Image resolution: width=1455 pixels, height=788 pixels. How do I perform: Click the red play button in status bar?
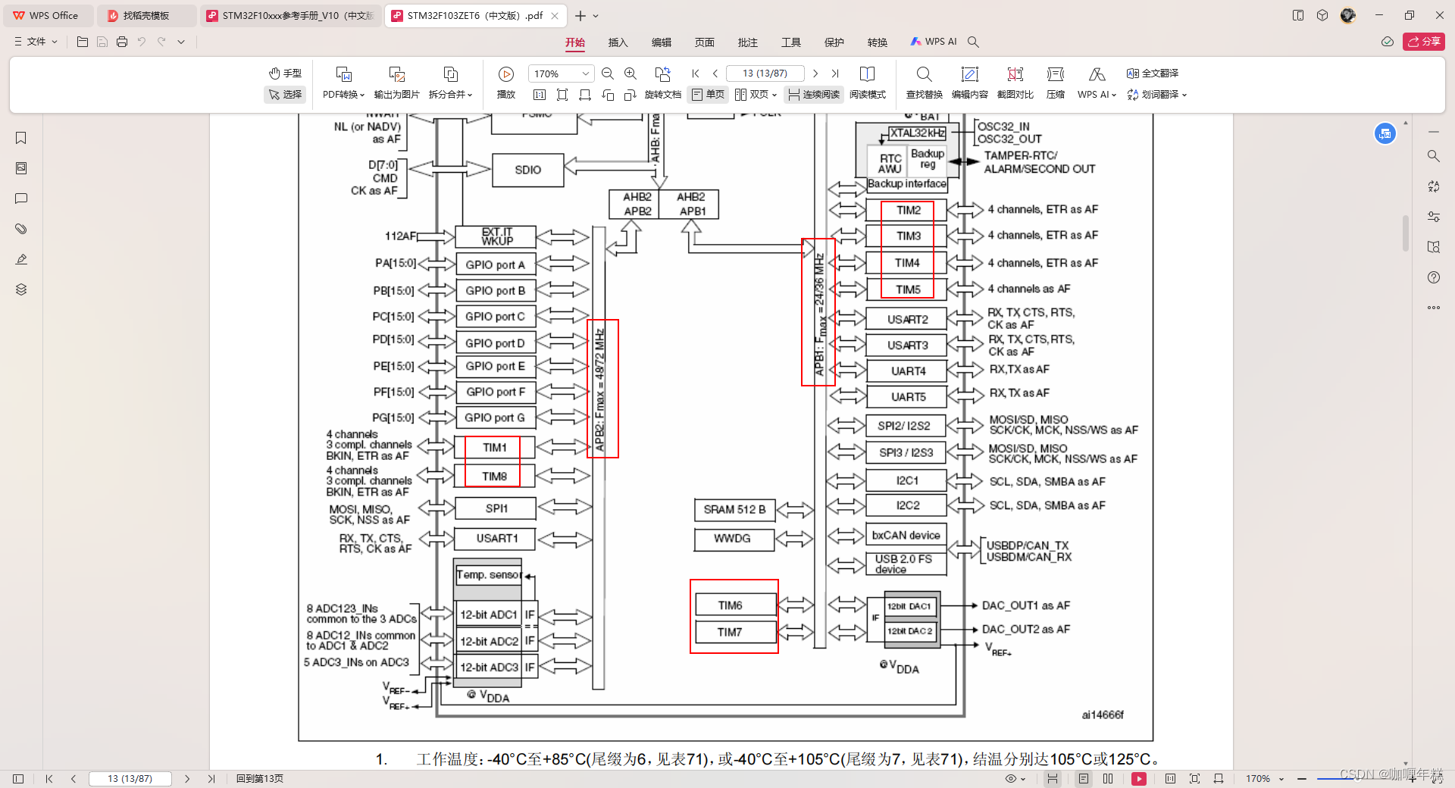point(1139,778)
